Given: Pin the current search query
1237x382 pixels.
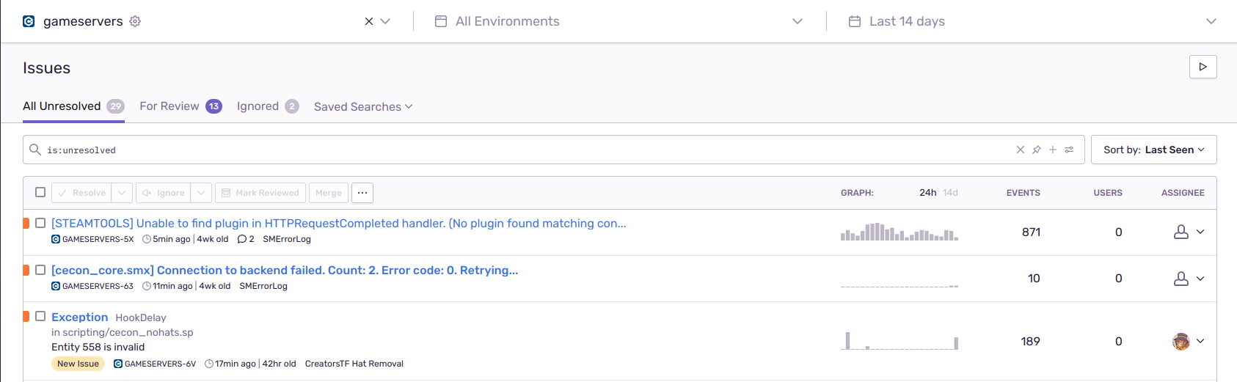Looking at the screenshot, I should click(x=1036, y=150).
